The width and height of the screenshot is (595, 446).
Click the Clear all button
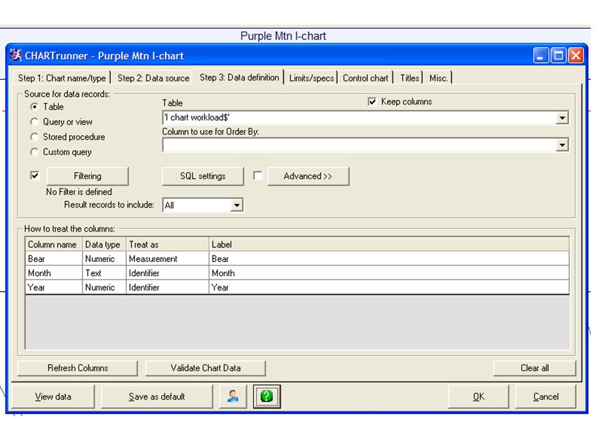pos(534,368)
